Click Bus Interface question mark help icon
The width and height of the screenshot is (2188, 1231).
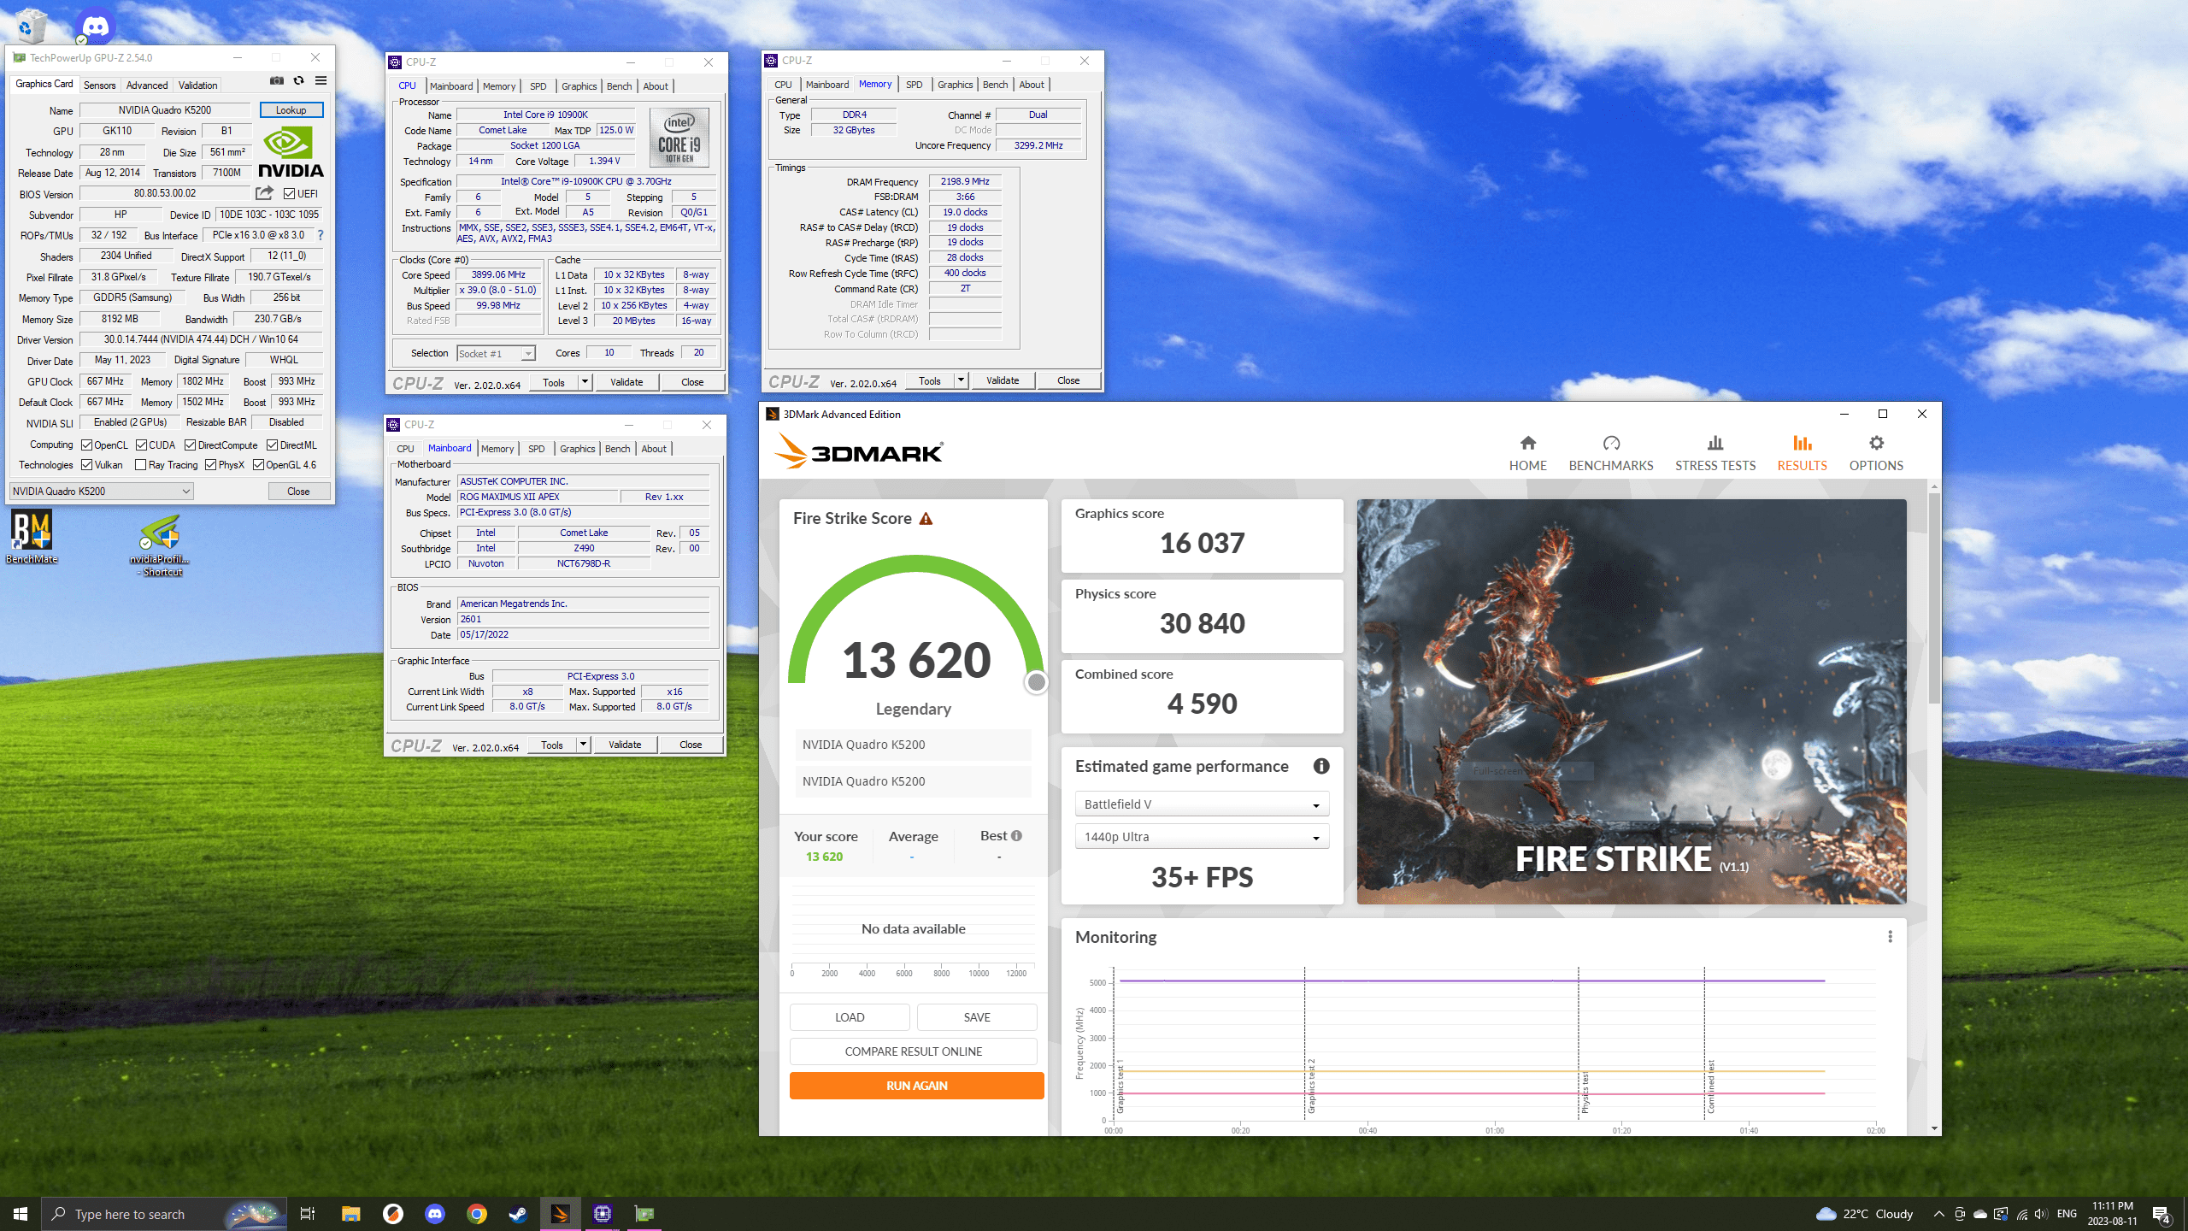(x=321, y=235)
